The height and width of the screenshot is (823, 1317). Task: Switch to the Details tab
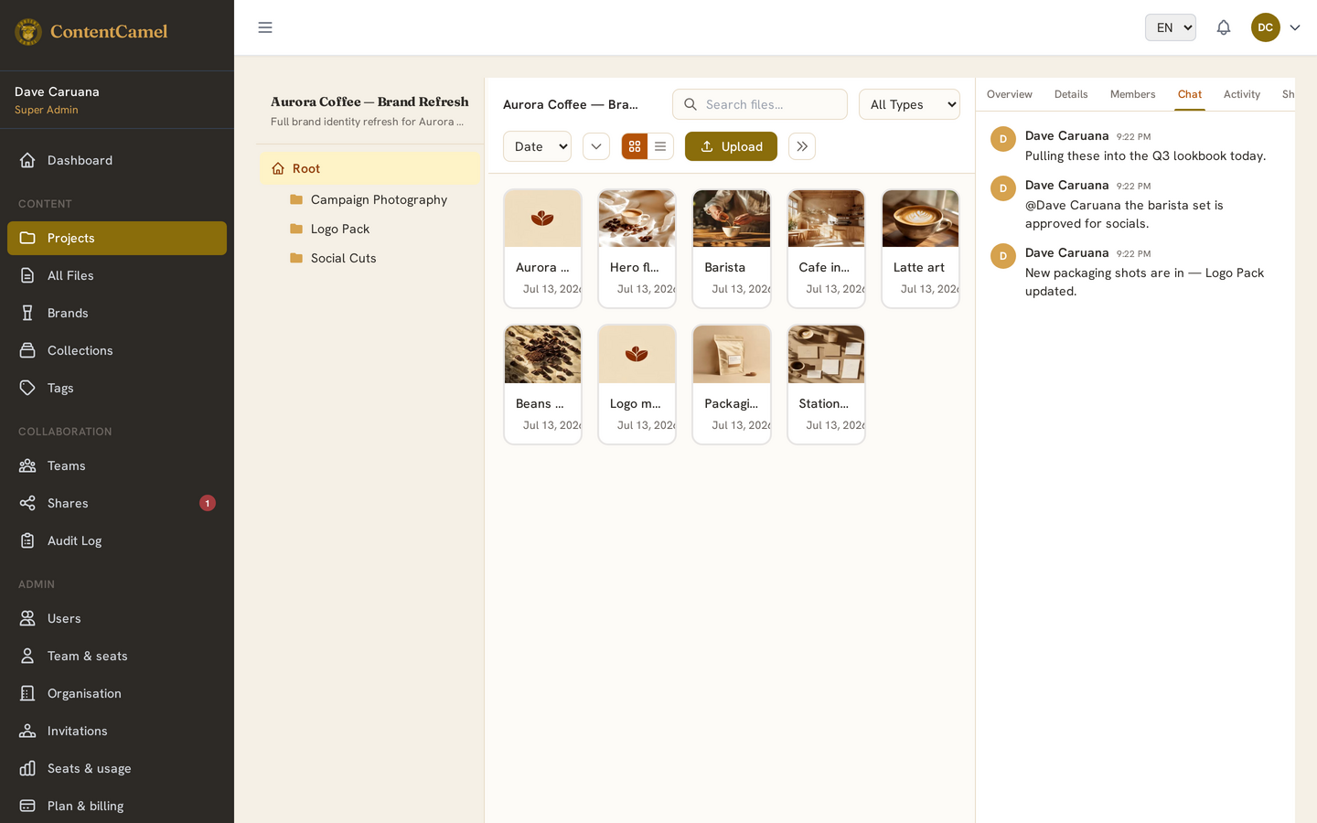tap(1071, 94)
